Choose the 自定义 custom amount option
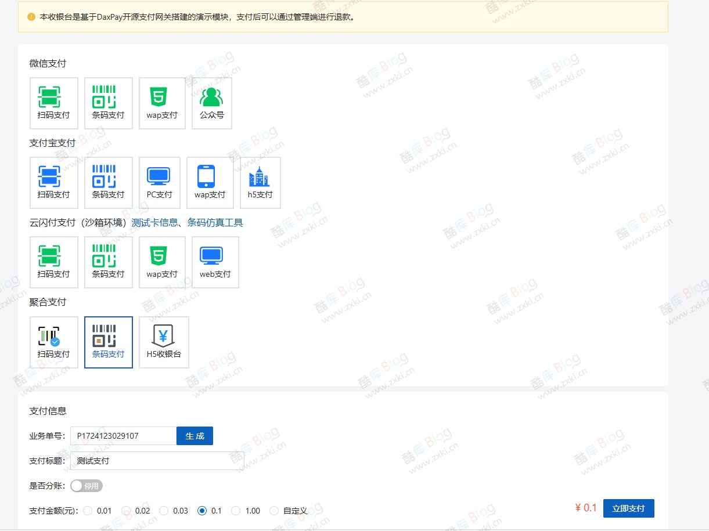 tap(275, 511)
